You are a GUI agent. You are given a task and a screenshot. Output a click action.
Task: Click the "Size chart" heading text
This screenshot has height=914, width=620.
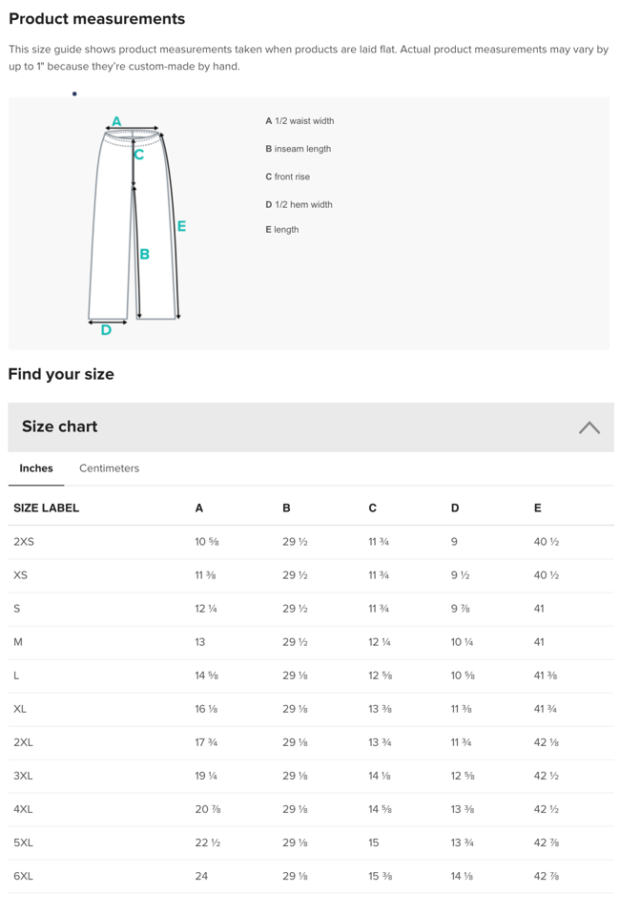(x=60, y=426)
